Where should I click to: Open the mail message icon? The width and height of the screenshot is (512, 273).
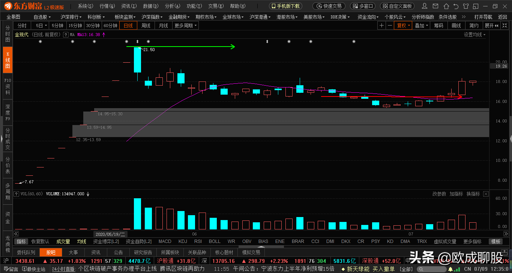436,6
